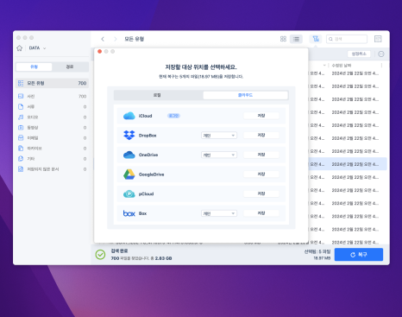The width and height of the screenshot is (402, 317).
Task: Close the save-location dialog via red button
Action: 100,51
